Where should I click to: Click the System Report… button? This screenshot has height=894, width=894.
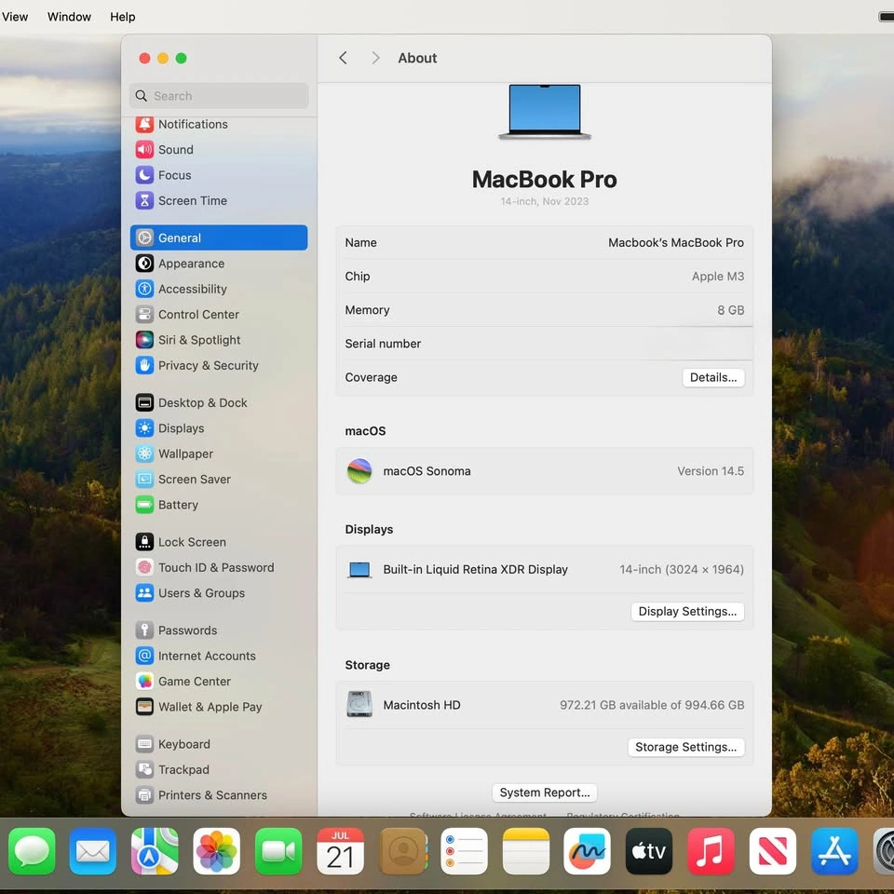point(545,792)
